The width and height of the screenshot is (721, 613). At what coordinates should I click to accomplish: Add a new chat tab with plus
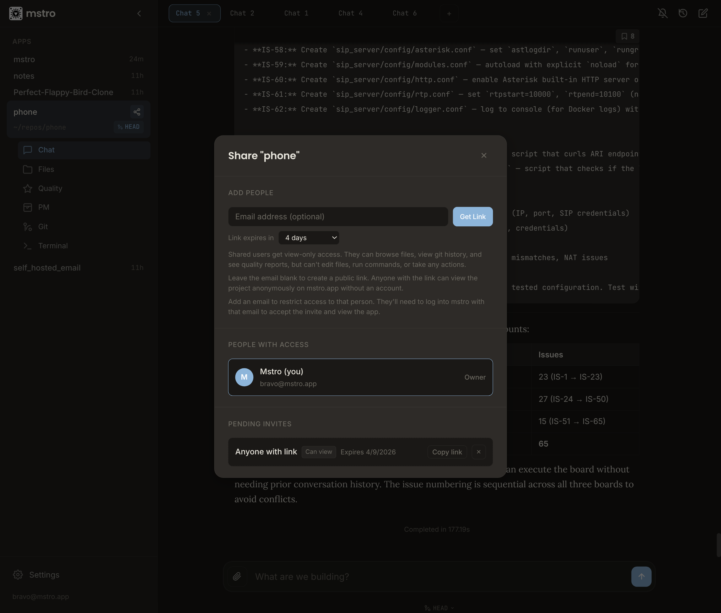coord(449,13)
